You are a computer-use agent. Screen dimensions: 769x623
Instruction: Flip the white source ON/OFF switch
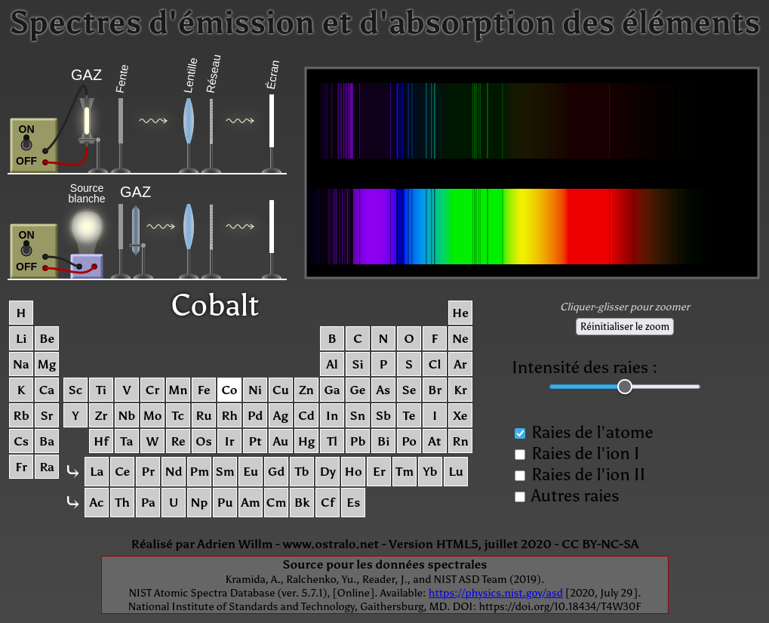tap(27, 250)
